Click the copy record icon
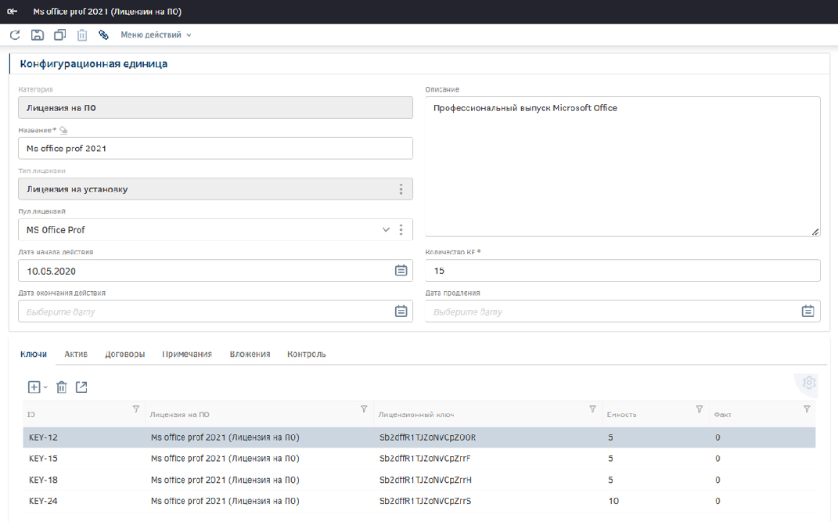This screenshot has height=522, width=838. [59, 34]
